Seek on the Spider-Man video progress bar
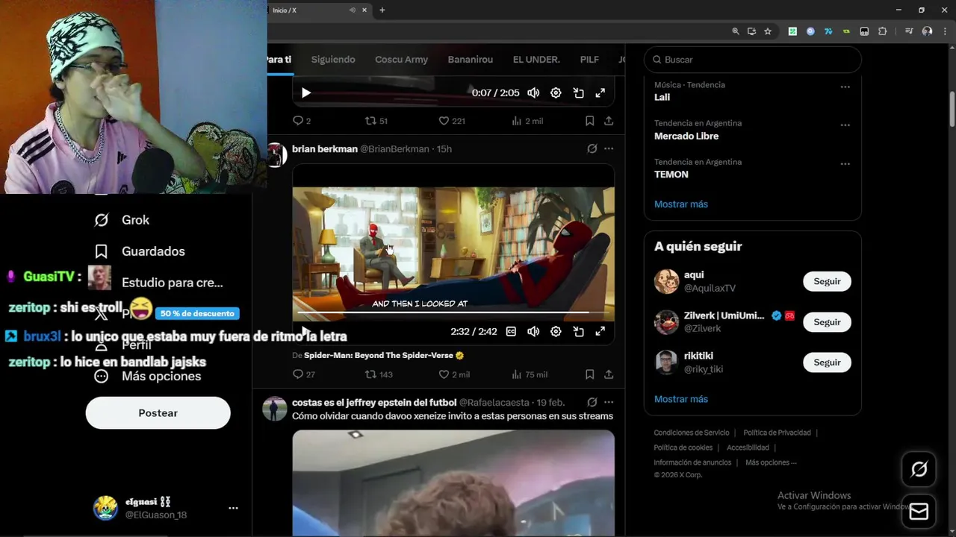 pos(453,313)
